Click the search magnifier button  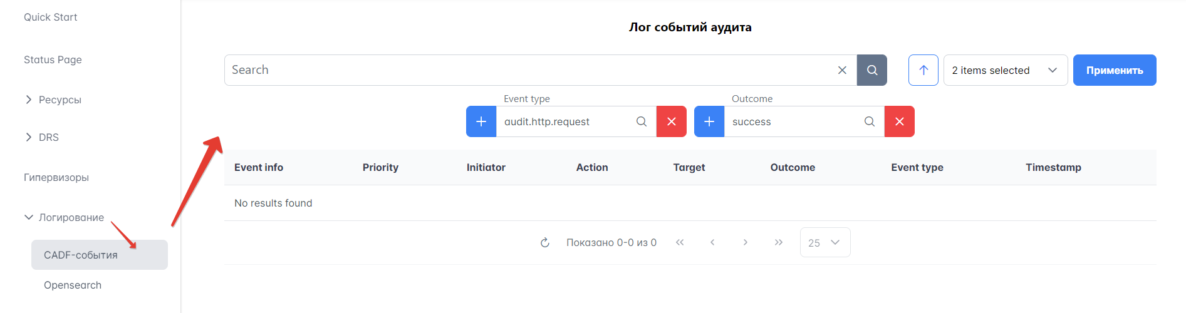pyautogui.click(x=871, y=70)
